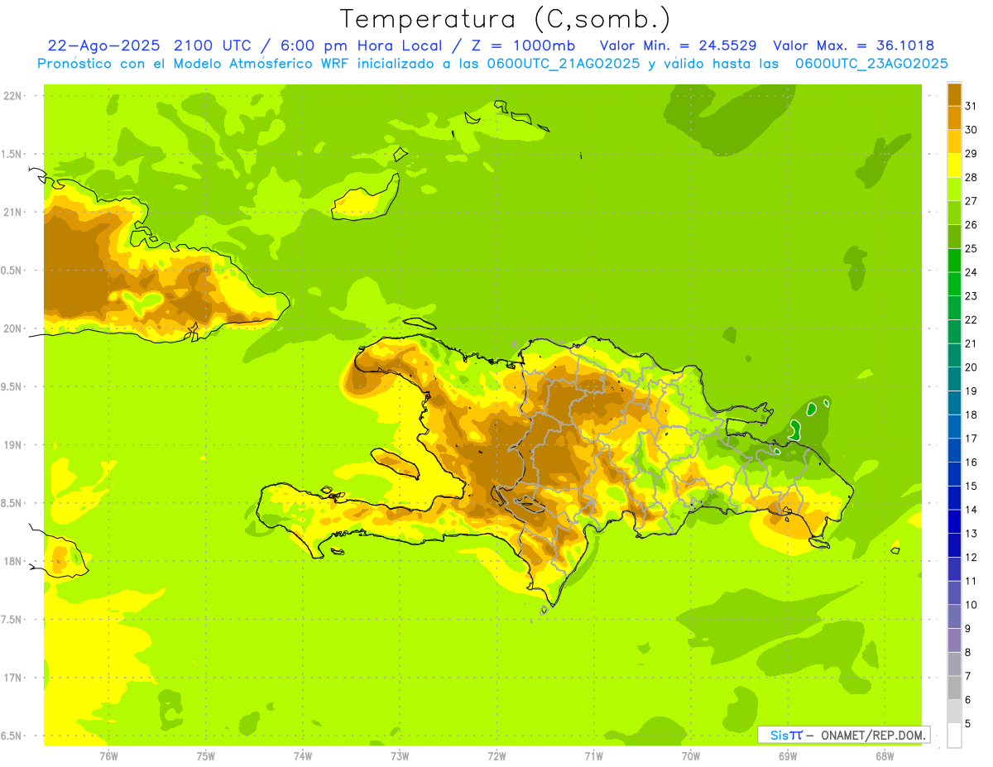
Task: Click longitude axis label "73W"
Action: (x=400, y=755)
